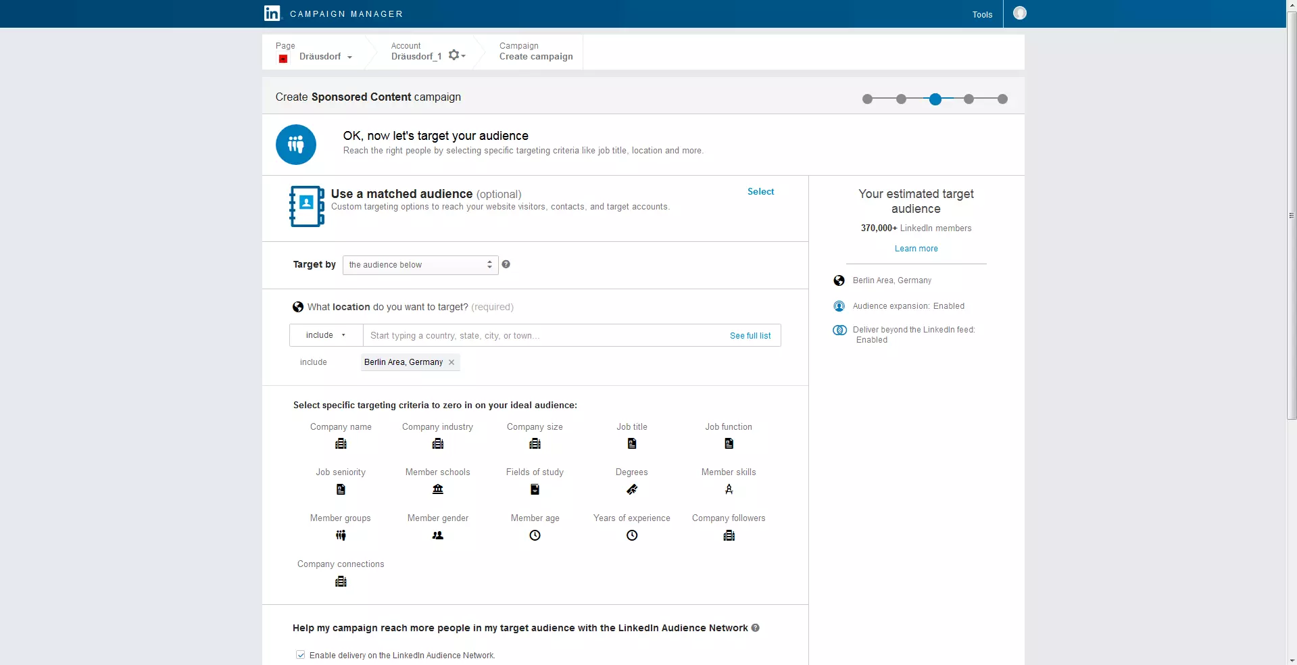
Task: Click the Dräusdorf page red logo
Action: click(283, 59)
